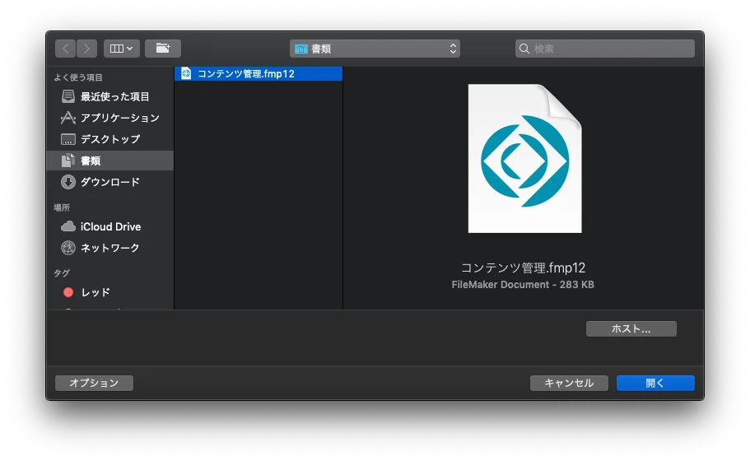Screen dimensions: 750x461
Task: Go forward with the right arrow button
Action: point(86,49)
